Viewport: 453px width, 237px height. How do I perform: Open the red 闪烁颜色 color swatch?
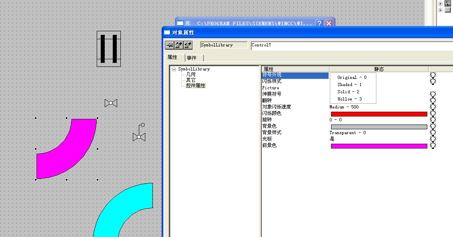379,114
